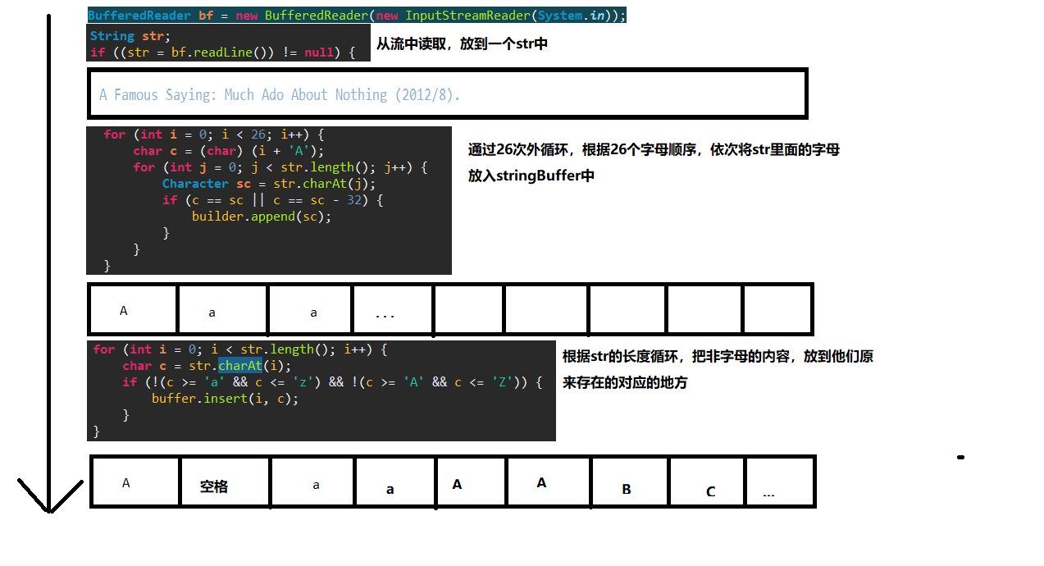Click the 'for (int j = 0; j < str.length(); j++)' line
1044x566 pixels.
pyautogui.click(x=280, y=167)
